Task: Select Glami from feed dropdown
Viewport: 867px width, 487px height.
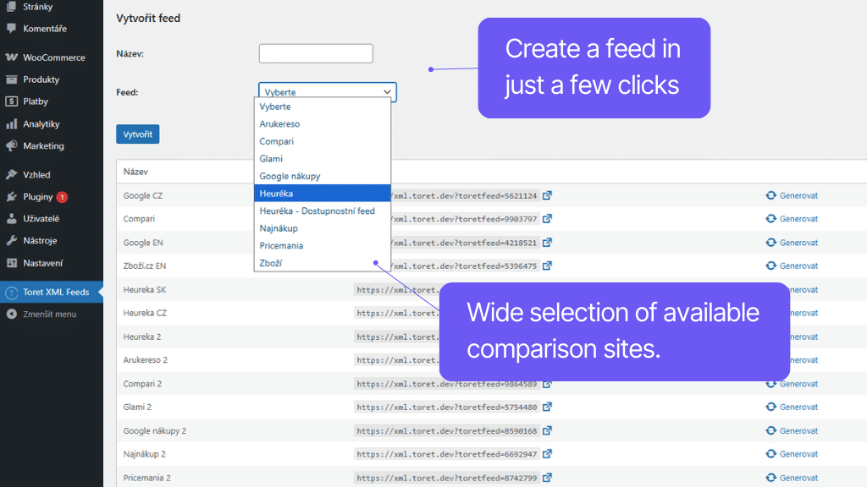Action: point(323,158)
